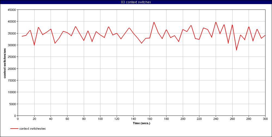Select the first data point at 5 seconds

pyautogui.click(x=22, y=36)
